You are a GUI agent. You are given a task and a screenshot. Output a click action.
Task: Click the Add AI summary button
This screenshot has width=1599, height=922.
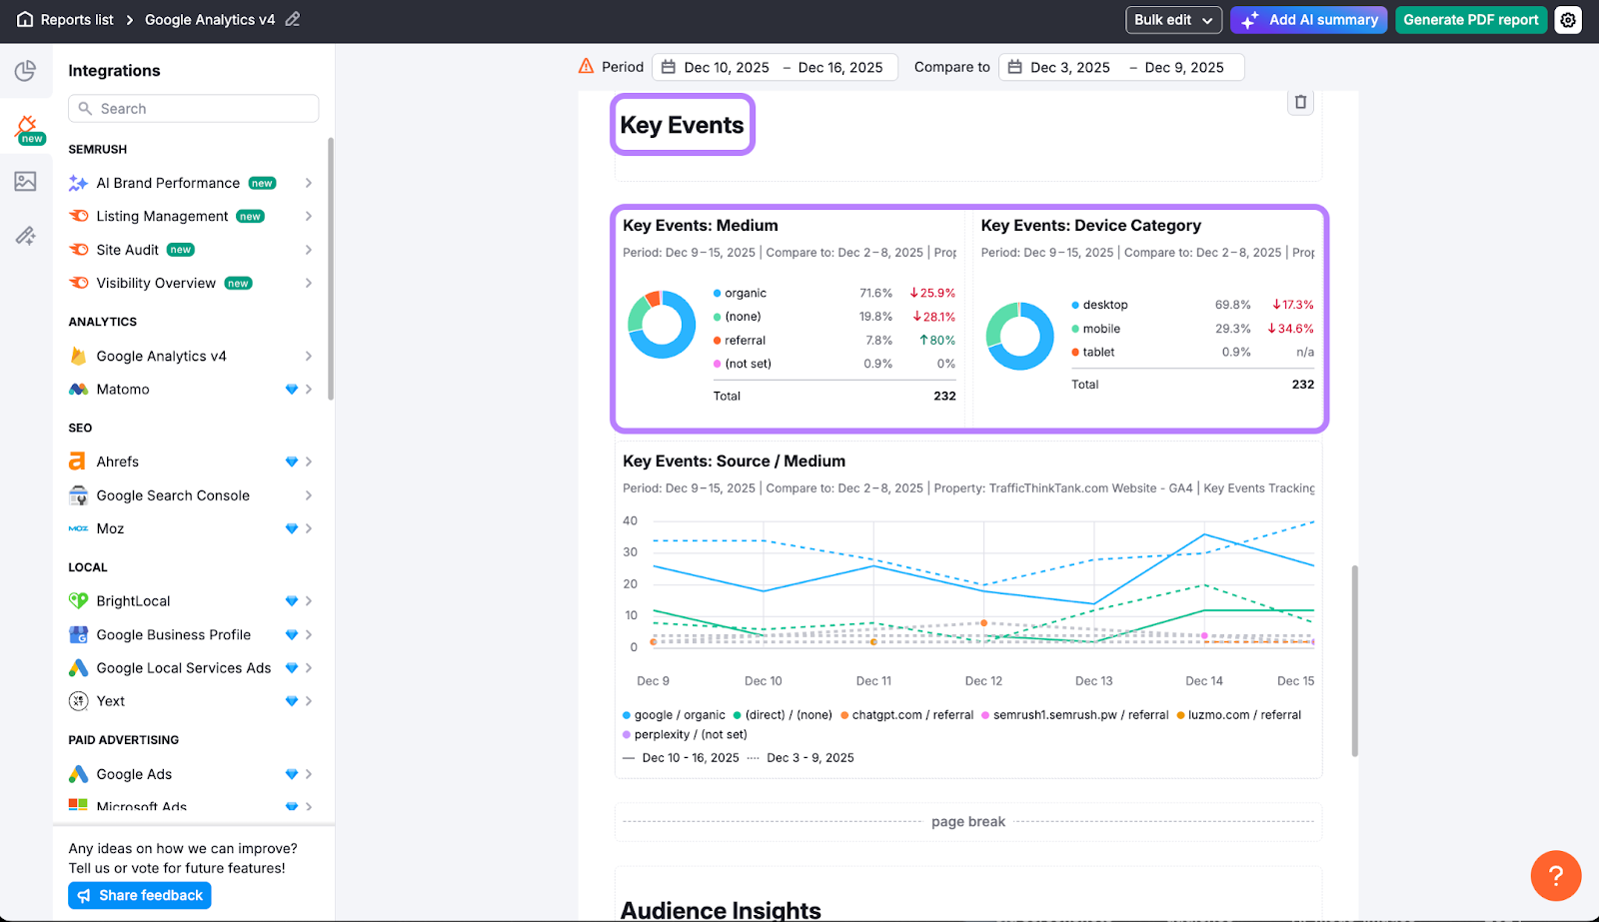1308,20
